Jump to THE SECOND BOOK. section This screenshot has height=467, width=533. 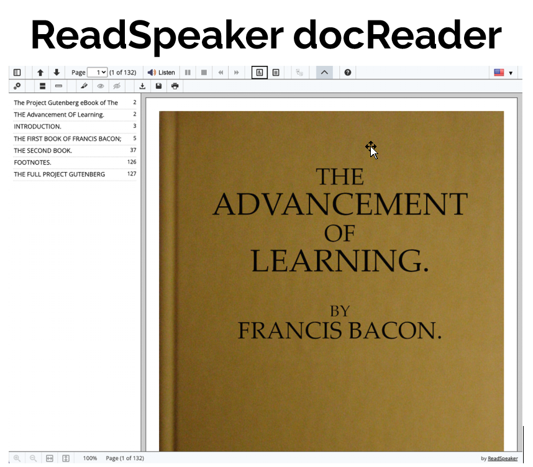(43, 150)
